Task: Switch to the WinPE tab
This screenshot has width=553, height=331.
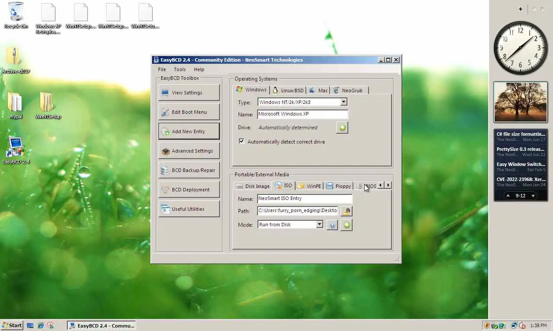Action: tap(309, 186)
